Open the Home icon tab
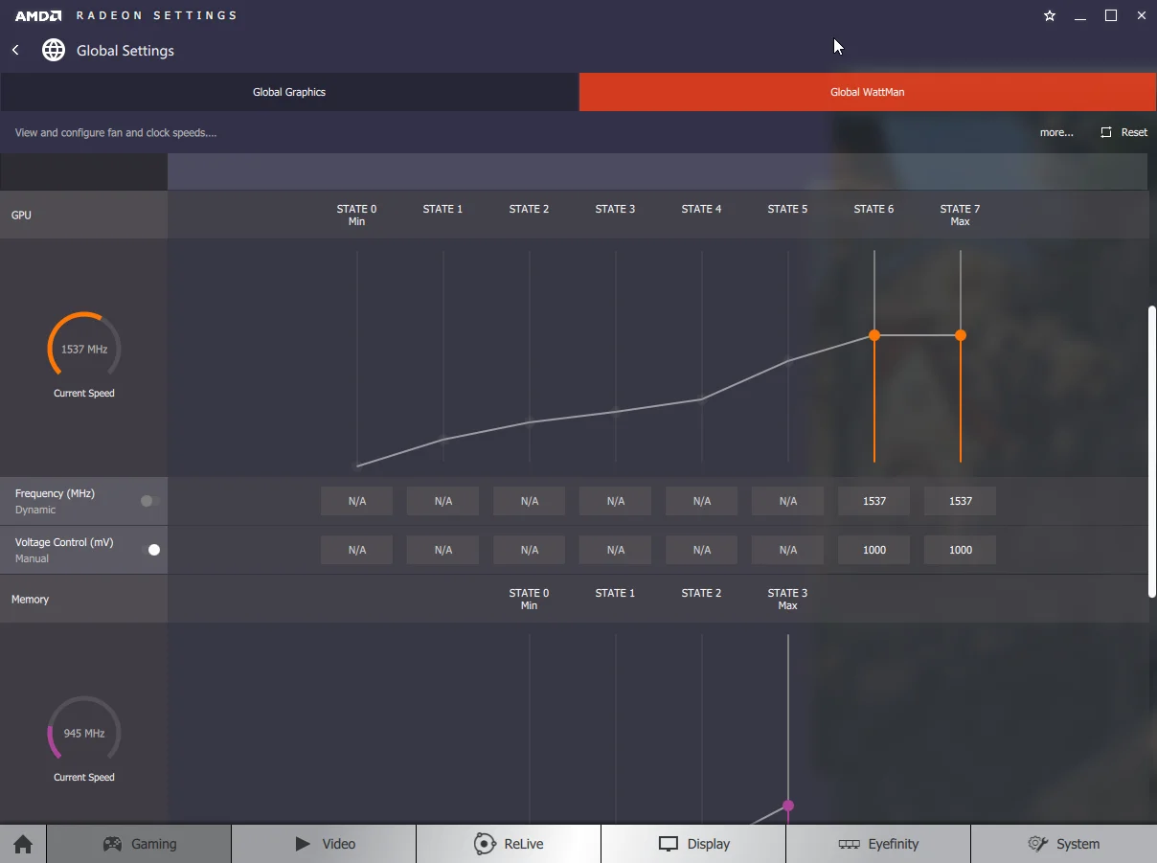Image resolution: width=1157 pixels, height=863 pixels. (23, 844)
